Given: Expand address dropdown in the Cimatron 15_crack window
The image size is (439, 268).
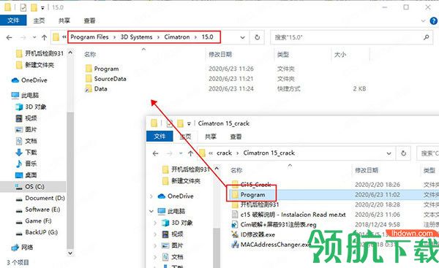Looking at the screenshot, I should 389,153.
